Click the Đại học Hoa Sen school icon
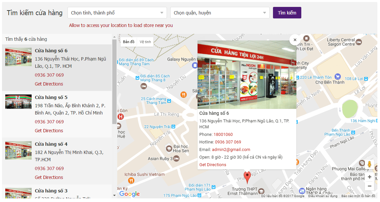380x202 pixels. click(x=169, y=148)
